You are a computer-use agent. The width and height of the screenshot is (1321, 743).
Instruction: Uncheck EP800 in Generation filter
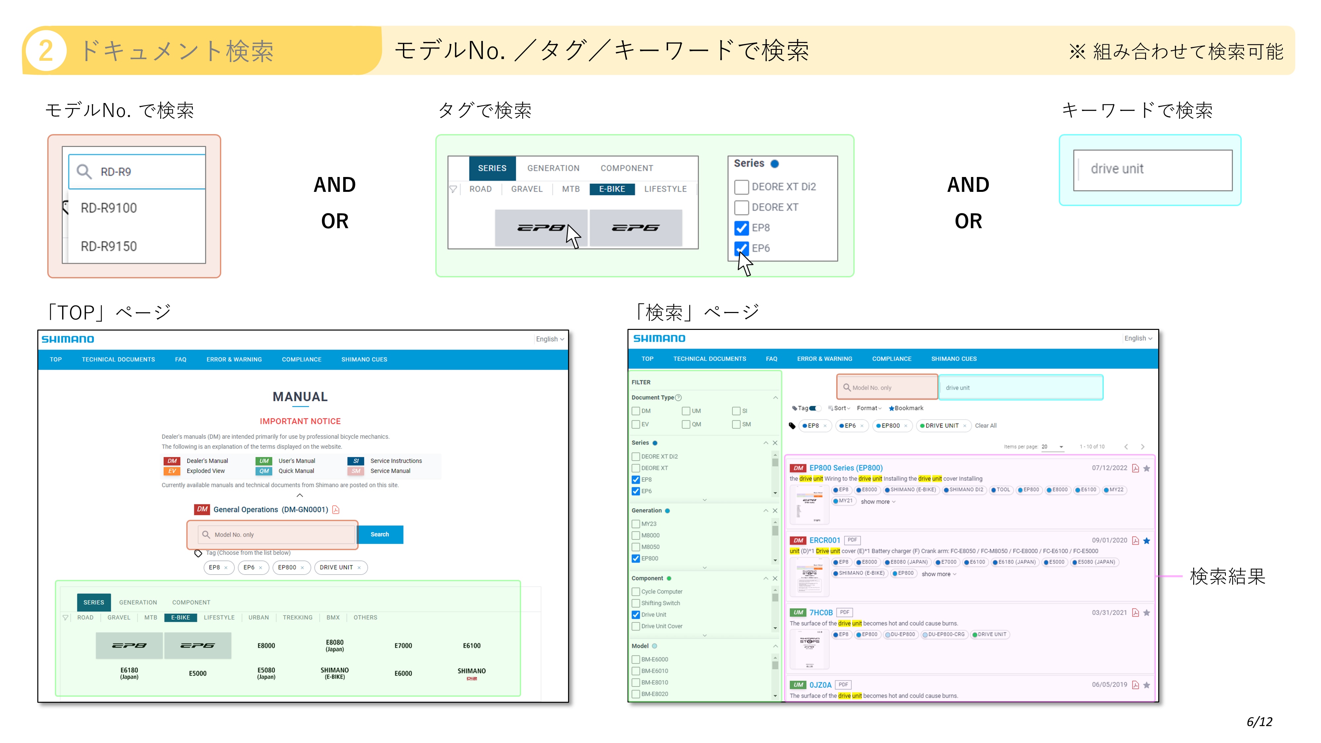click(636, 558)
